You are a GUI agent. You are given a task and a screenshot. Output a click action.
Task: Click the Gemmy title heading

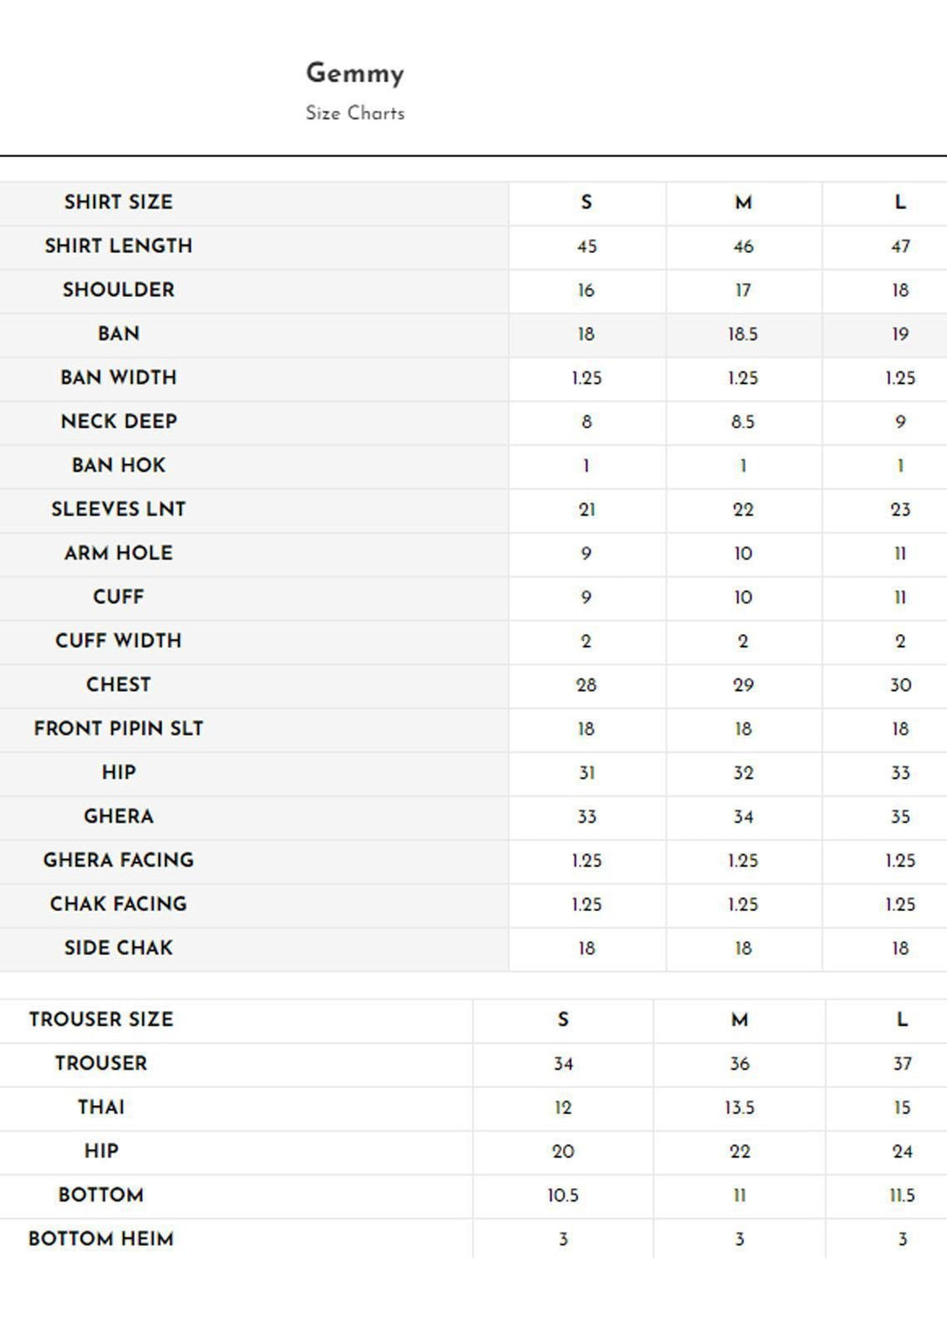tap(354, 73)
